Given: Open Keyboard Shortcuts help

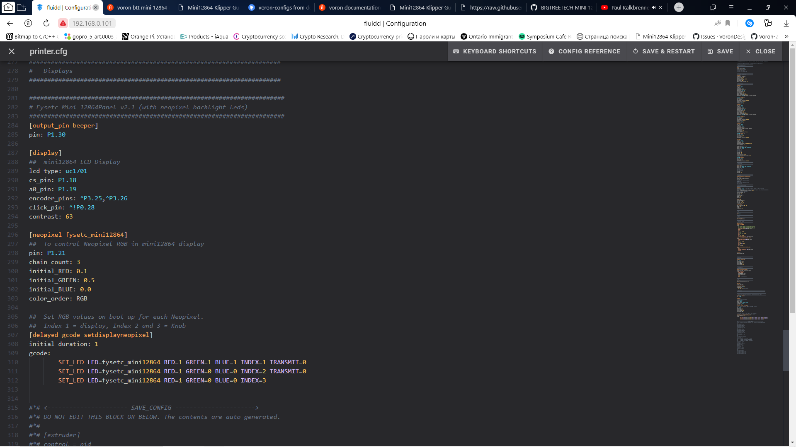Looking at the screenshot, I should point(495,51).
